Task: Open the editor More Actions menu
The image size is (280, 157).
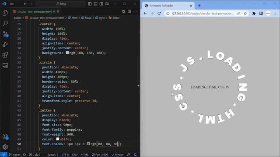Action: 135,12
